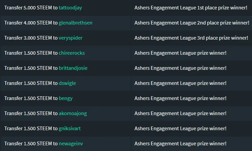This screenshot has height=151, width=252.
Task: Open the akomoajong account link
Action: click(x=73, y=113)
